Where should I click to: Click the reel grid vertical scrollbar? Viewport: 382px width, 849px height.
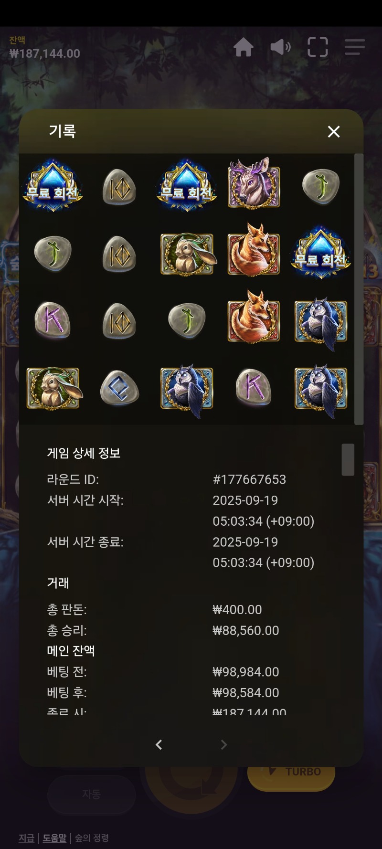pos(359,289)
